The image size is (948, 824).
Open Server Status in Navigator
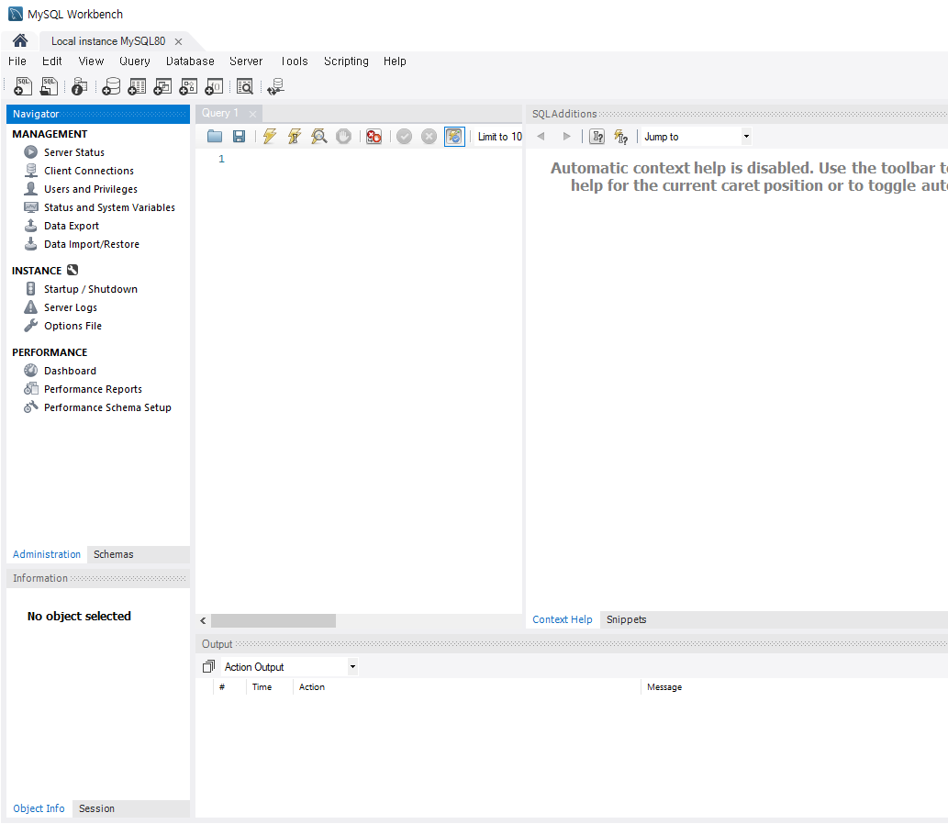point(74,152)
